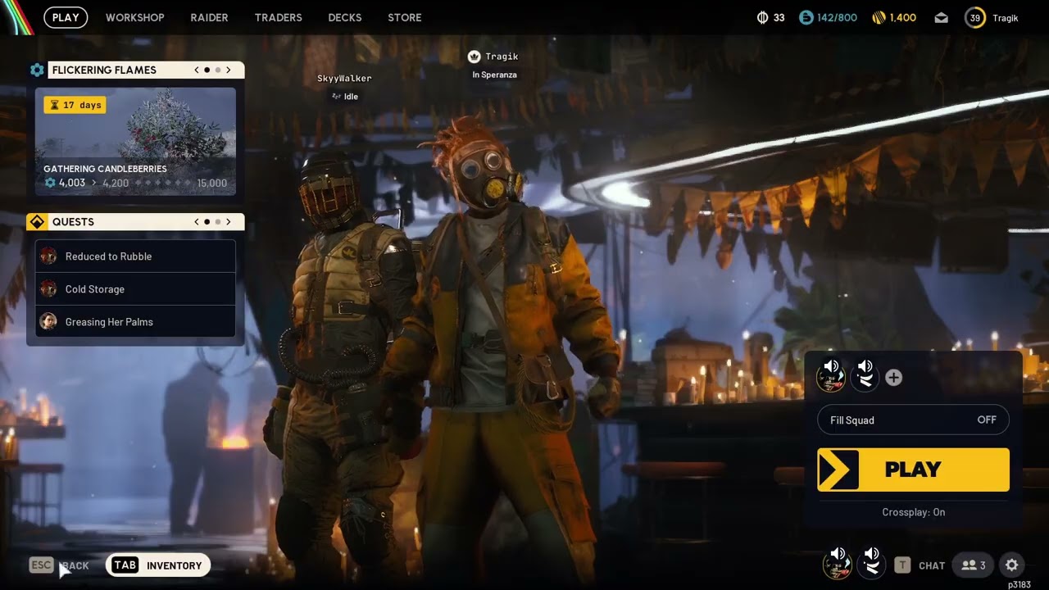The width and height of the screenshot is (1049, 590).
Task: Click the Greasing Her Palms quest giver portrait
Action: [x=48, y=322]
